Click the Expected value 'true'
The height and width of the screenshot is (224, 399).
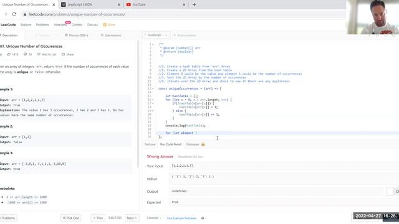point(175,202)
